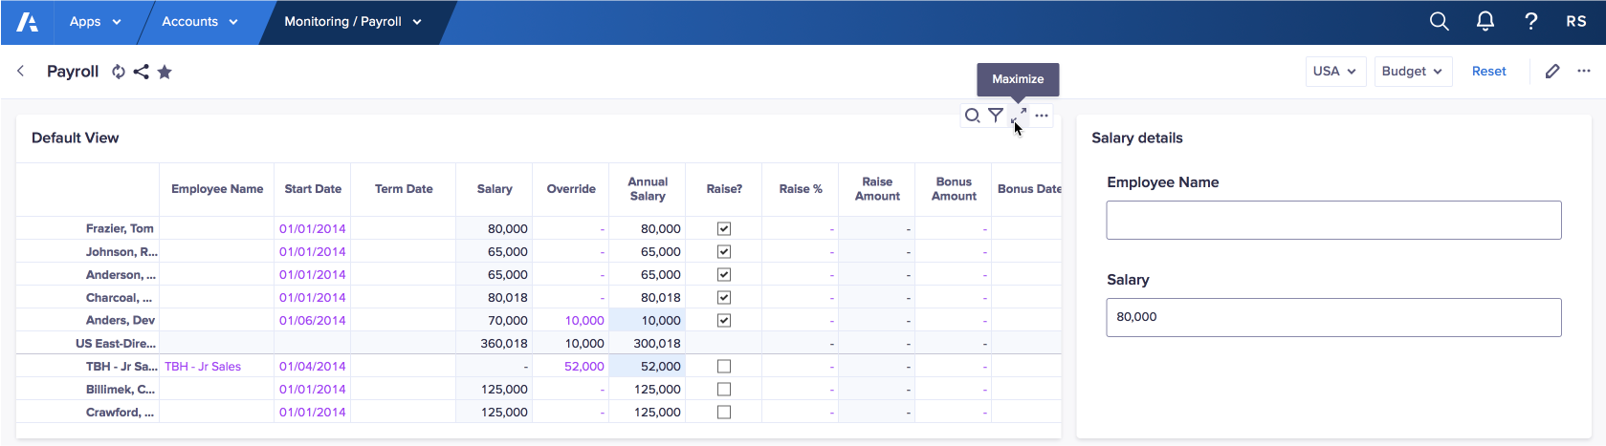
Task: Uncheck Raise? for Frazier, Tom
Action: point(724,228)
